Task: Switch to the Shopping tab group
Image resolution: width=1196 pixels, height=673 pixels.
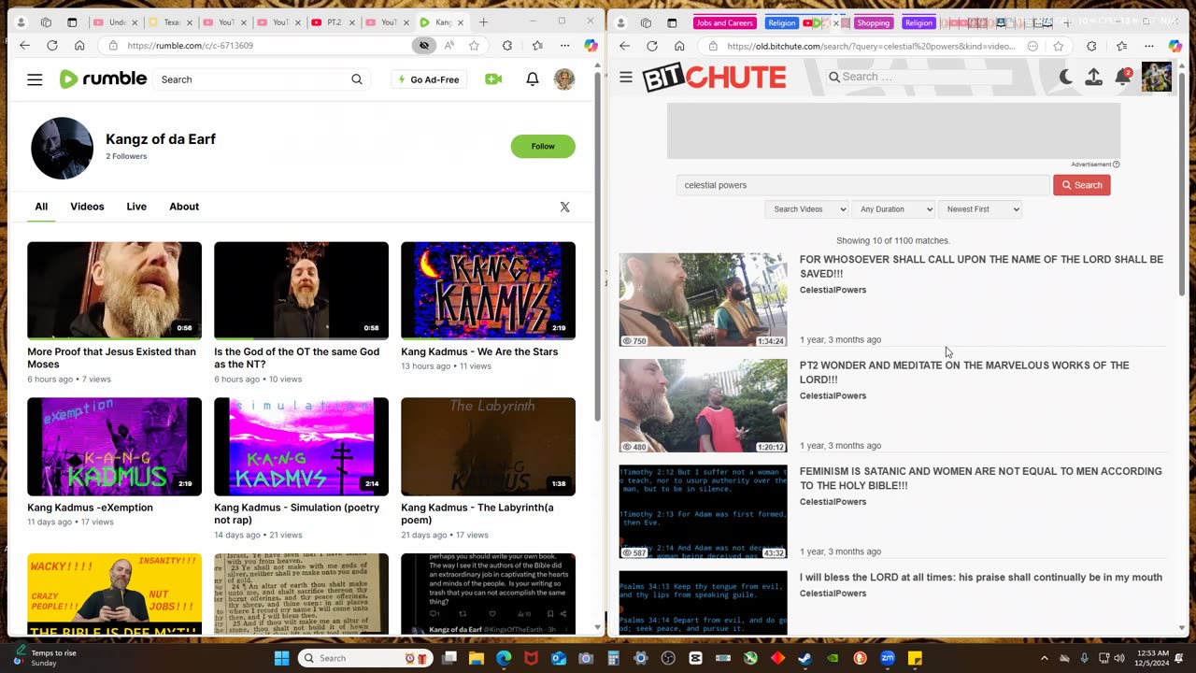Action: coord(874,22)
